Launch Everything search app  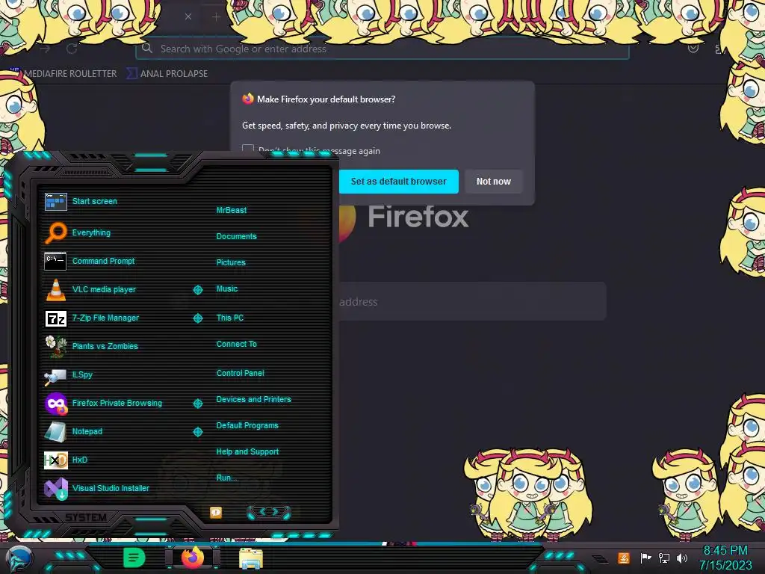point(78,232)
